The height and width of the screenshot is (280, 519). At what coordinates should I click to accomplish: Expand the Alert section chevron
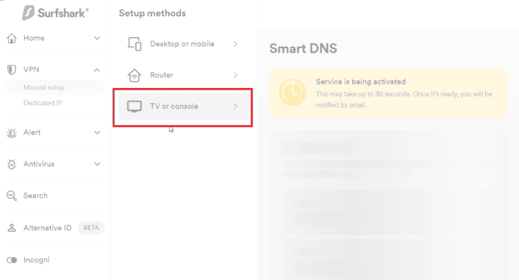pyautogui.click(x=97, y=133)
